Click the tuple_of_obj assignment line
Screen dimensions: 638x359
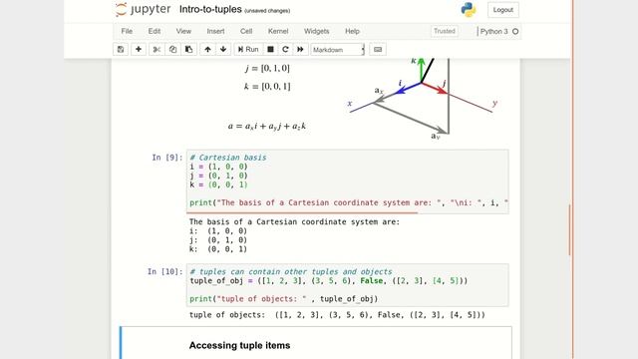[329, 281]
